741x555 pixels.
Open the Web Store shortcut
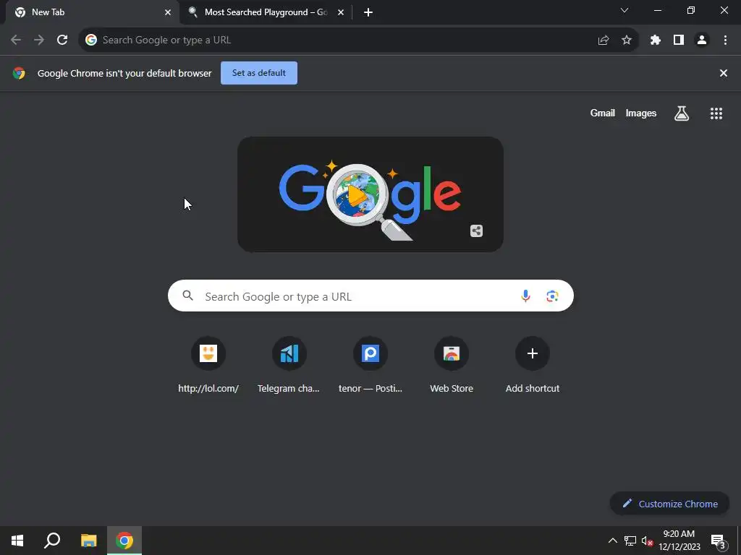coord(452,365)
